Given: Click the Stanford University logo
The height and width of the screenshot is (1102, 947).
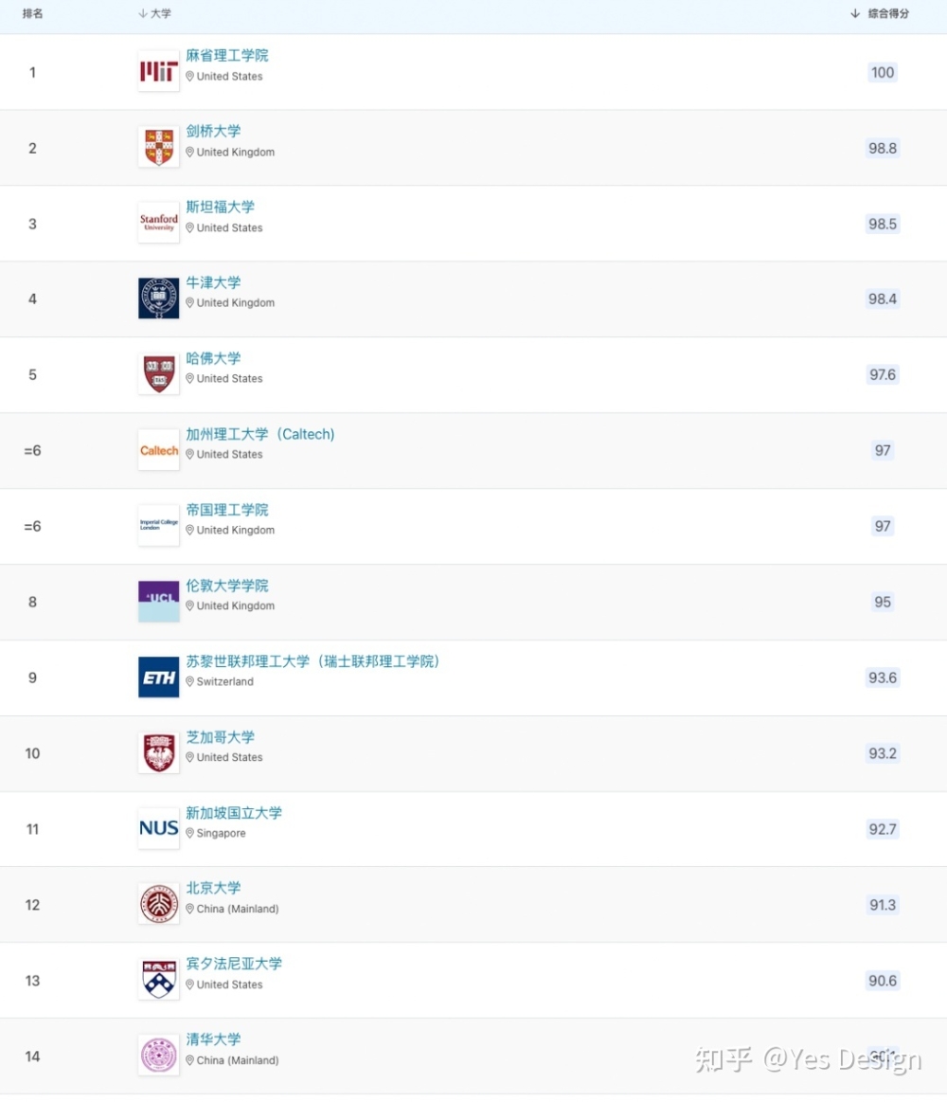Looking at the screenshot, I should tap(159, 223).
